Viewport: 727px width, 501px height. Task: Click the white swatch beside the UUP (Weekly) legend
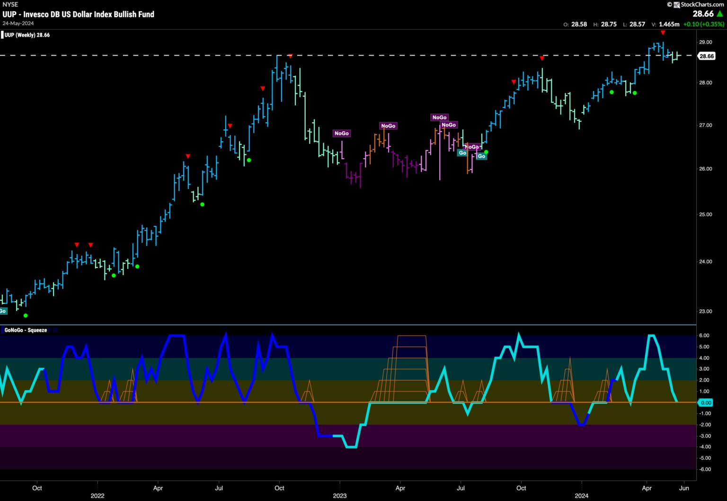(x=2, y=35)
